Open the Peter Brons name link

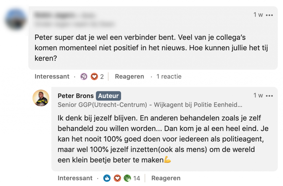[75, 96]
